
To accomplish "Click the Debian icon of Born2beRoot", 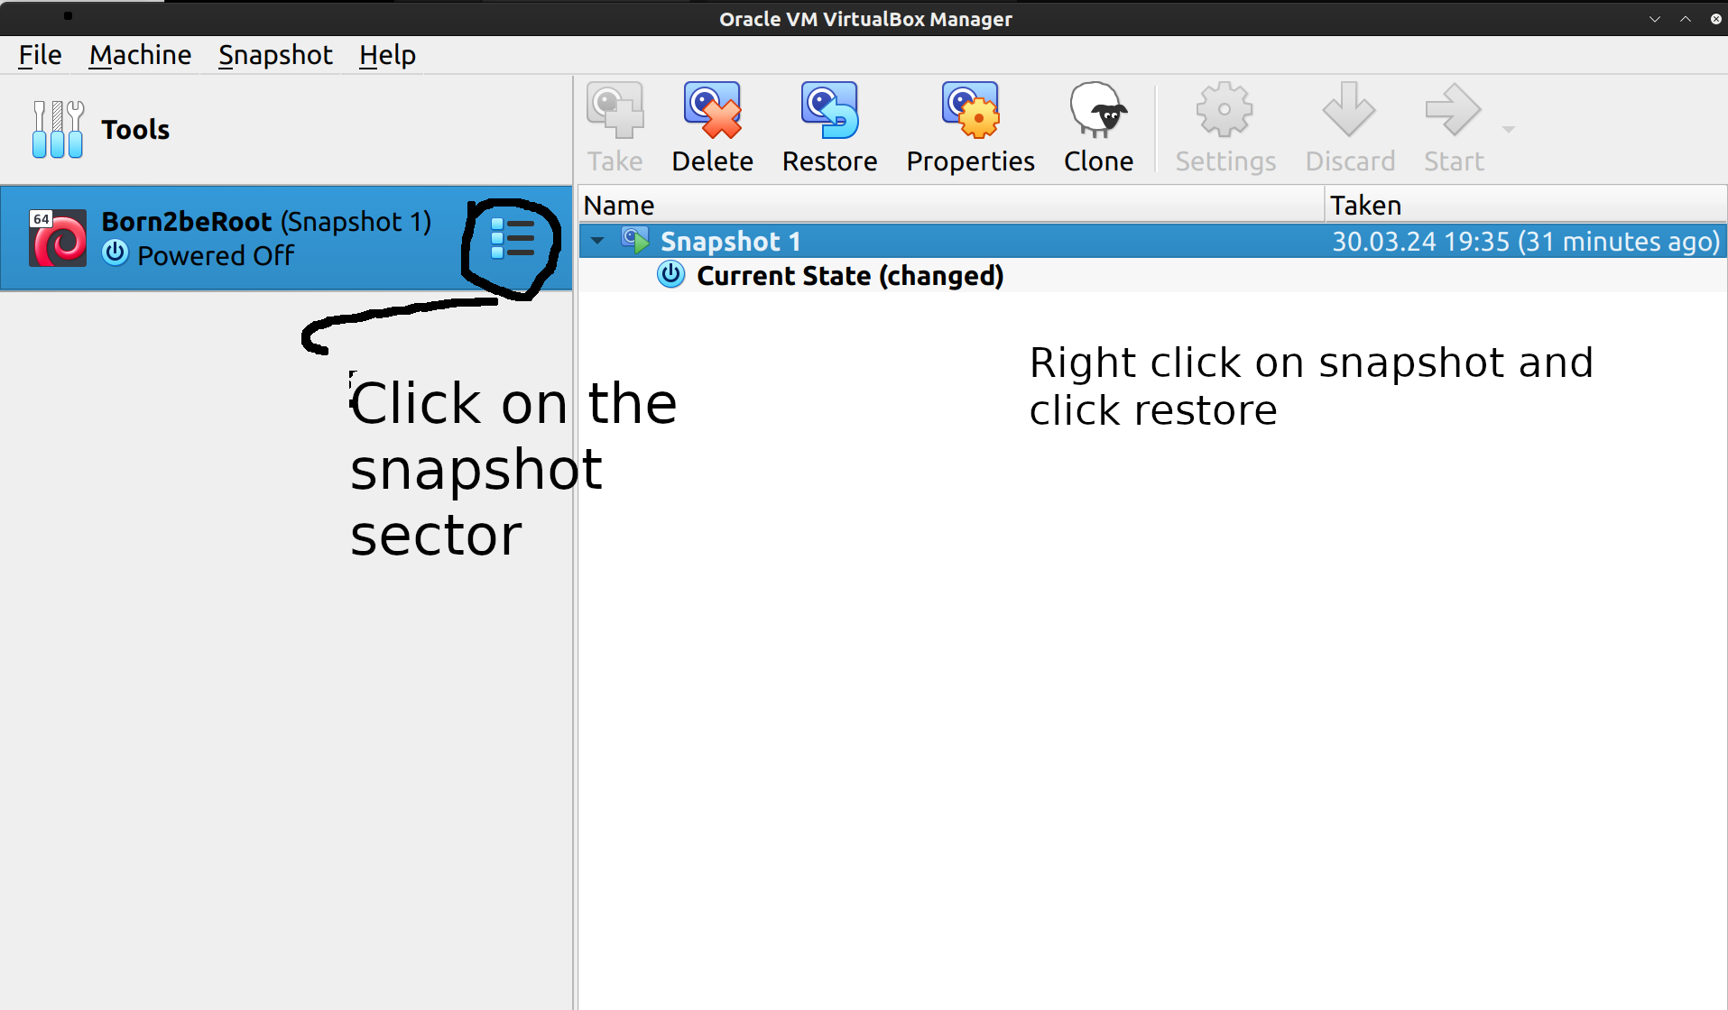I will pyautogui.click(x=58, y=238).
